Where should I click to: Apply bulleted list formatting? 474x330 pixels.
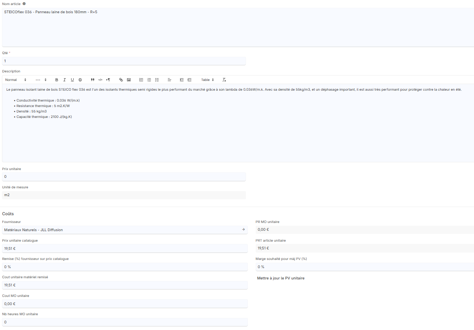pos(149,80)
